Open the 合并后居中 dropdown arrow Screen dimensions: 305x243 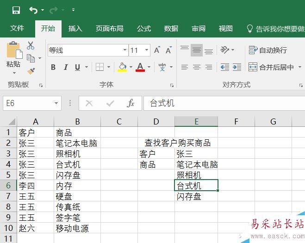300,67
